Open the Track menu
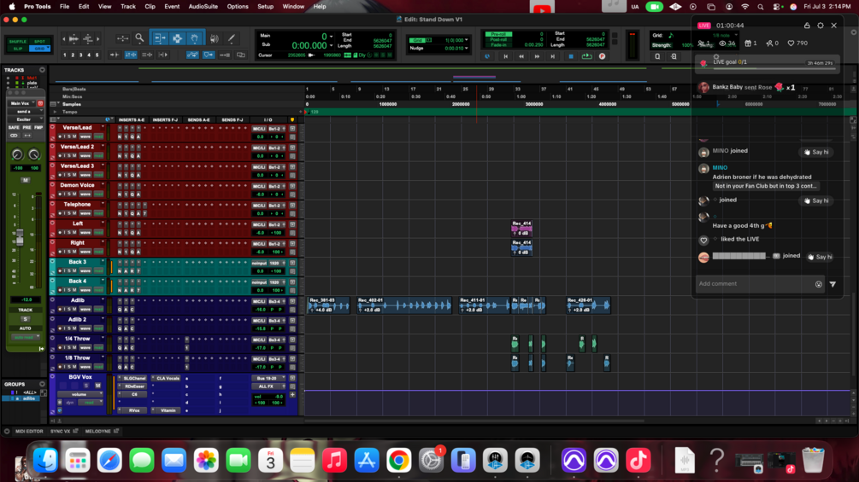859x482 pixels. (x=127, y=7)
